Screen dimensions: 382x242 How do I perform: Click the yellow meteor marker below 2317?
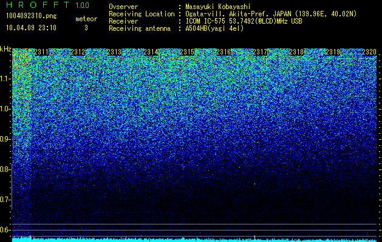pos(255,238)
